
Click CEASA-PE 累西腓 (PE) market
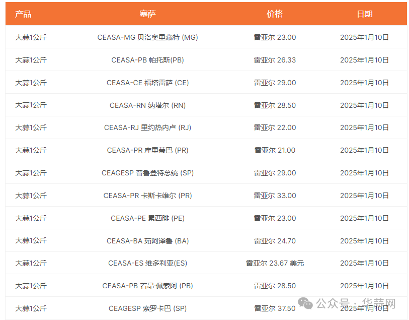pyautogui.click(x=147, y=218)
